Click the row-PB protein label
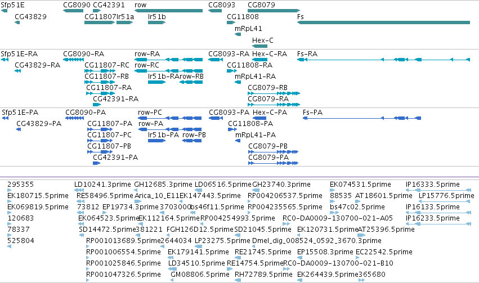This screenshot has width=479, height=283. coord(194,135)
